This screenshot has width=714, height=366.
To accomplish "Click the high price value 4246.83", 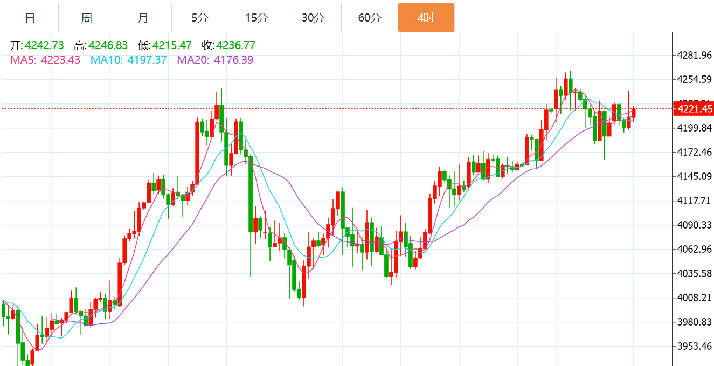I will click(x=108, y=45).
